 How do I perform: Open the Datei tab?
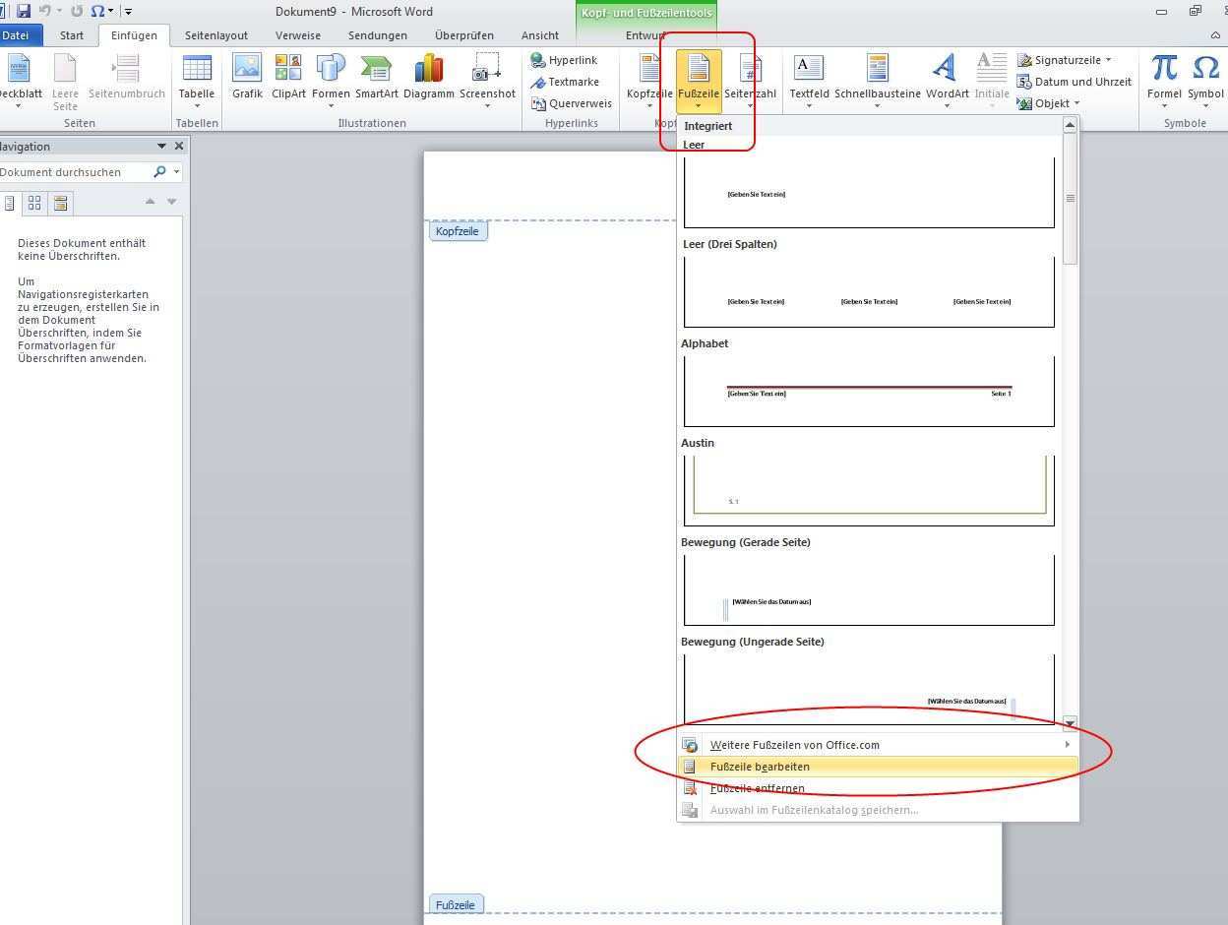click(x=18, y=35)
